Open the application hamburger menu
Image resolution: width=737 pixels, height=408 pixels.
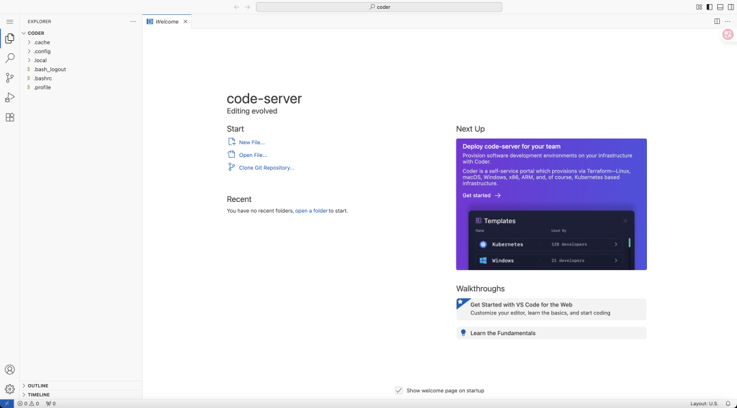10,22
